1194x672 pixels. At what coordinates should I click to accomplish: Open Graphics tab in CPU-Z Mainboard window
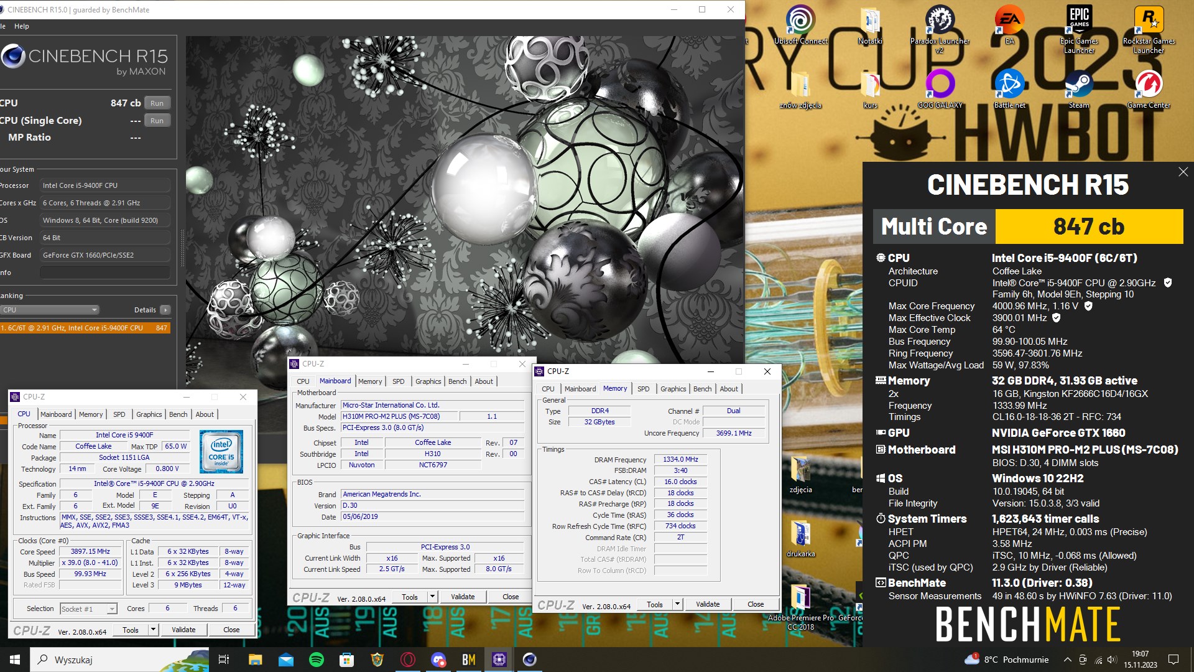click(x=428, y=381)
